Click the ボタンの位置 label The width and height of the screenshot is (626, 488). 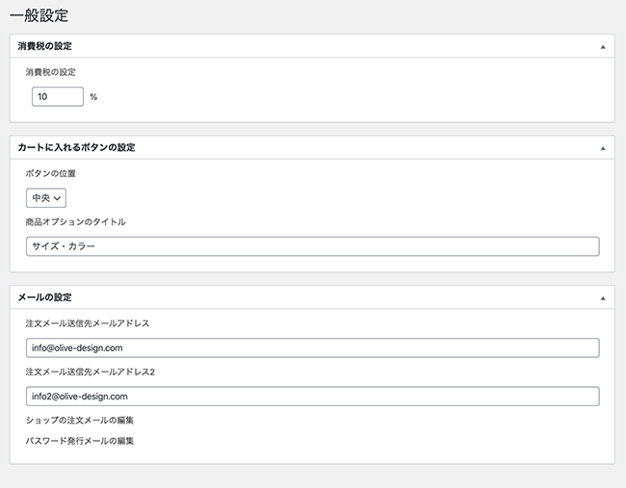(50, 173)
